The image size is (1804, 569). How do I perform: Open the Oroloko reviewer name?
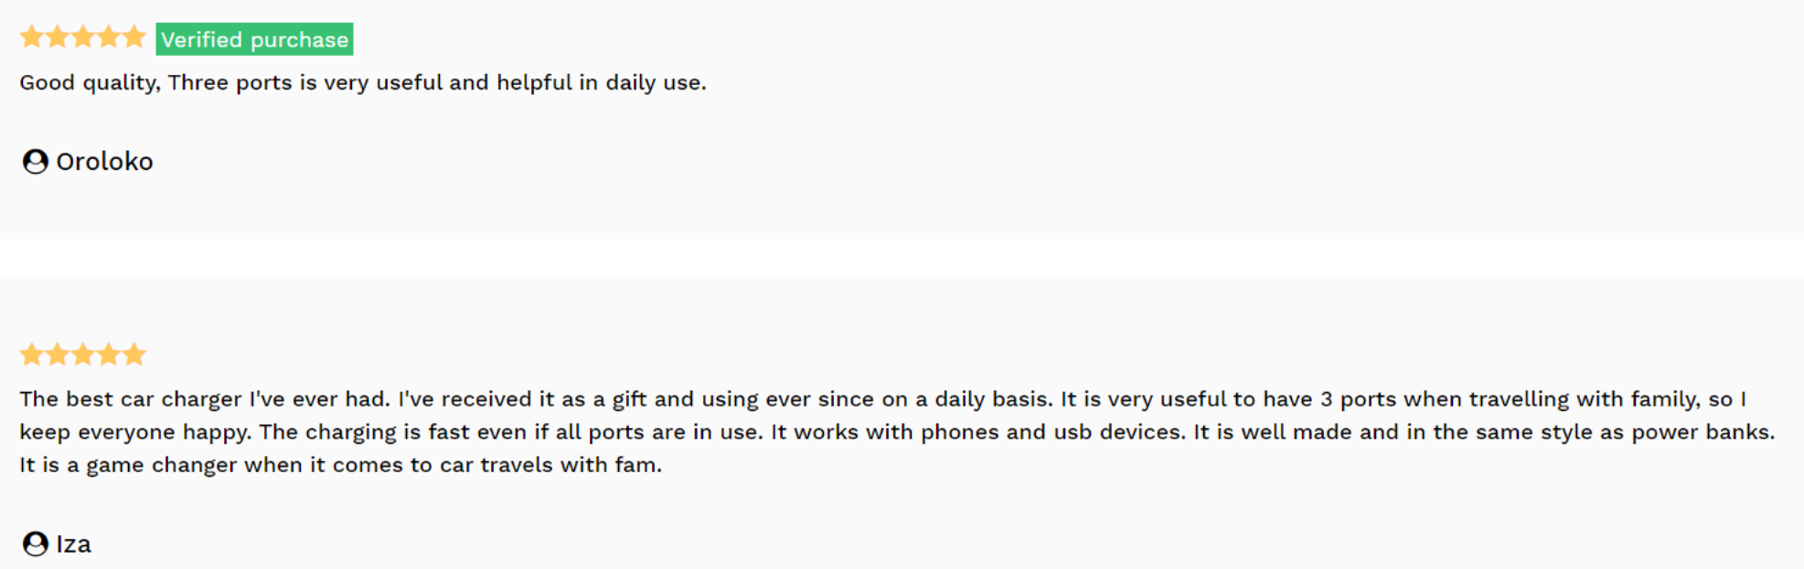(104, 162)
